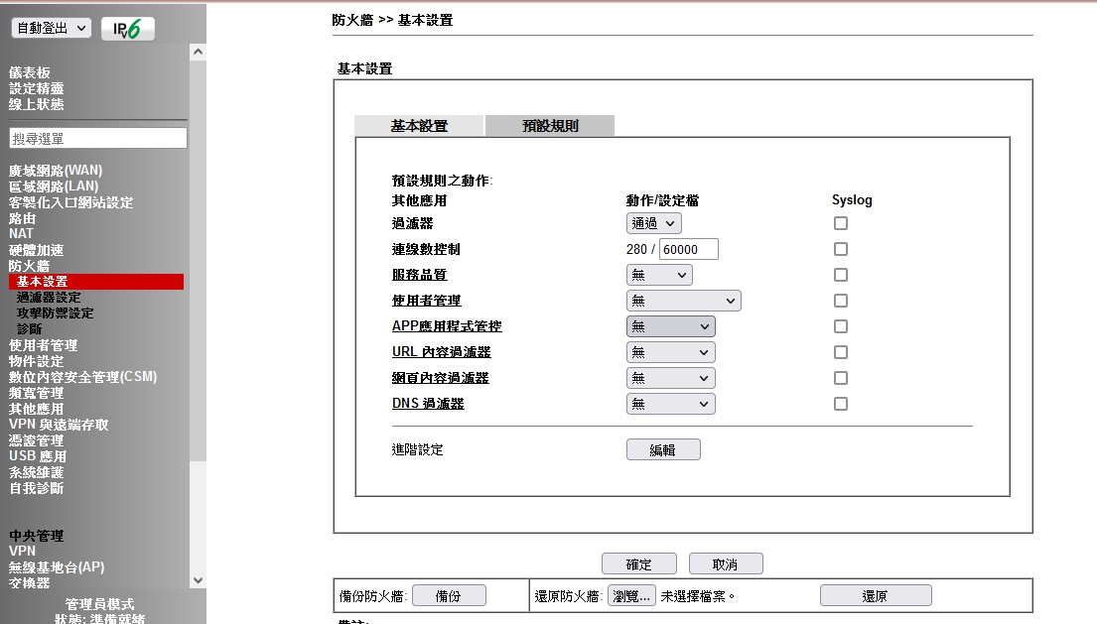Open the 自動登出 dropdown

(52, 29)
